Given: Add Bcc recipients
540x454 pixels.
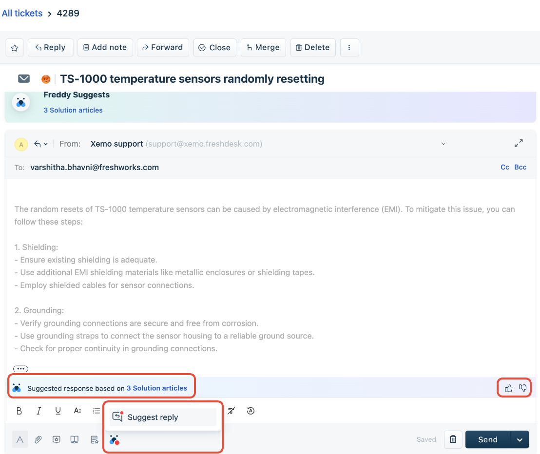Looking at the screenshot, I should coord(521,167).
